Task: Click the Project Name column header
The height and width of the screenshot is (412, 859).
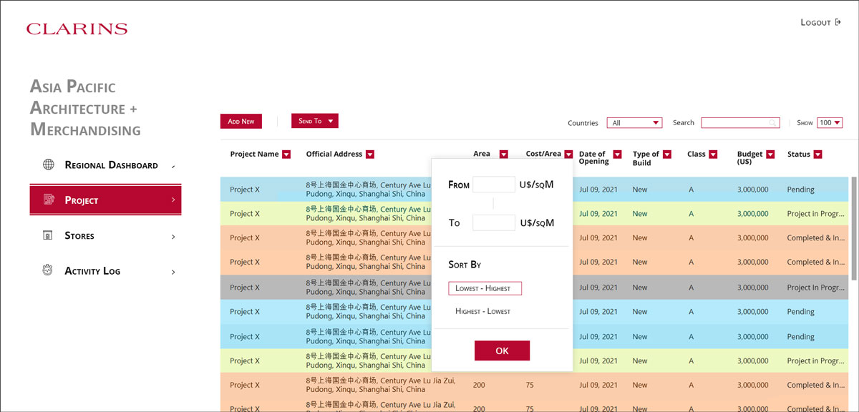Action: 254,154
